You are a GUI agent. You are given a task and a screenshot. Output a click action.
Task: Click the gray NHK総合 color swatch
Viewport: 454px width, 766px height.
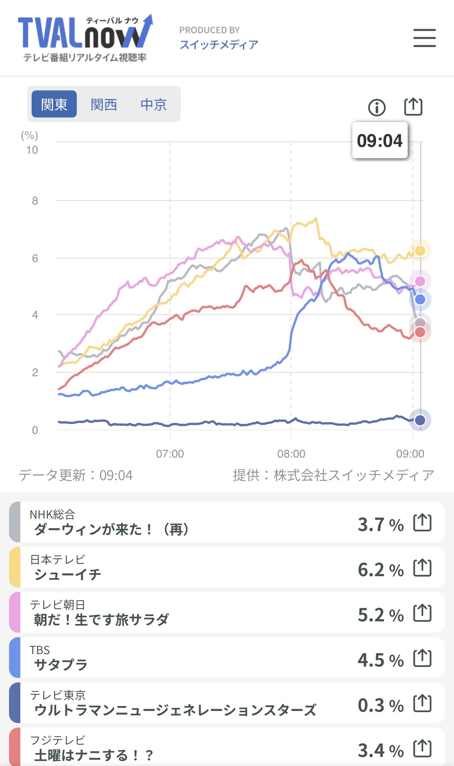[15, 522]
